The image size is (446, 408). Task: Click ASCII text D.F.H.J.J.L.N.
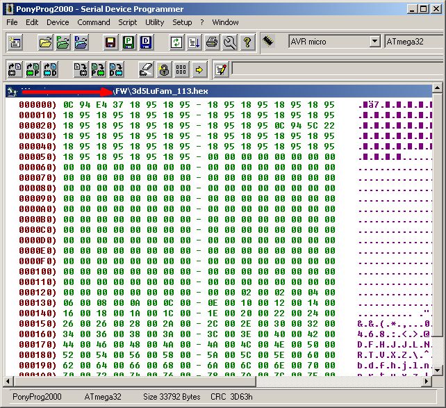(x=395, y=345)
